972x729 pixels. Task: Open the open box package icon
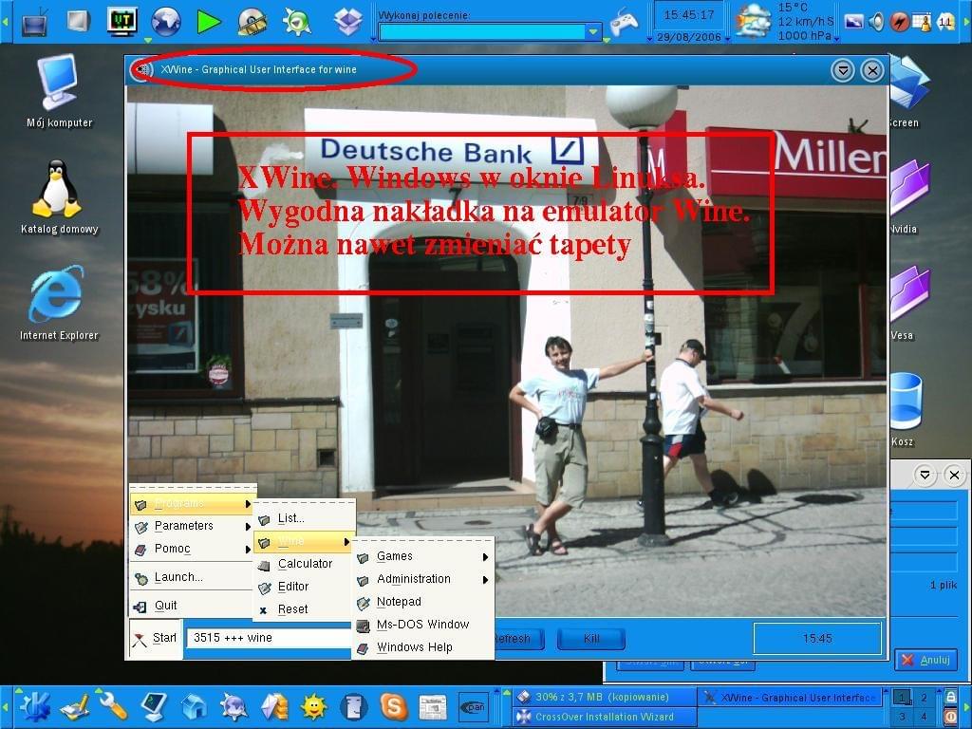tap(348, 22)
